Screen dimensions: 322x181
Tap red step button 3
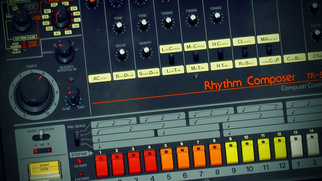coord(134,162)
